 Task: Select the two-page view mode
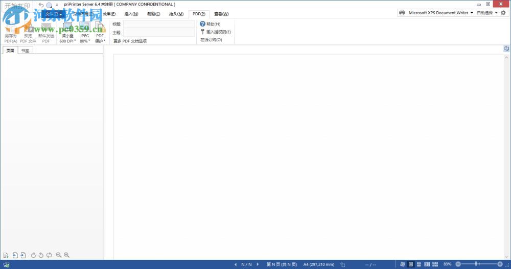click(x=427, y=264)
